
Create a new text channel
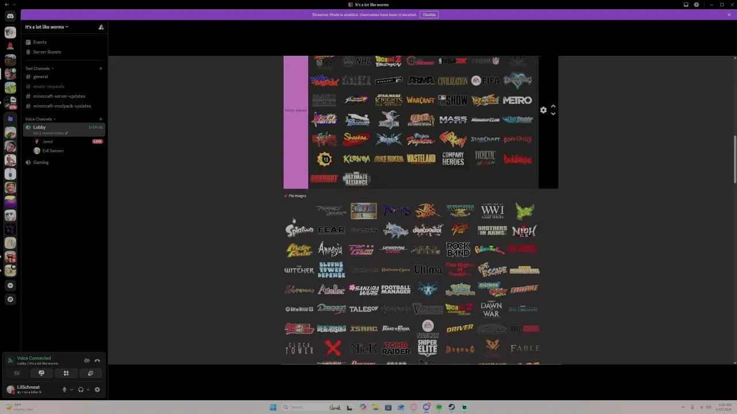click(x=101, y=68)
